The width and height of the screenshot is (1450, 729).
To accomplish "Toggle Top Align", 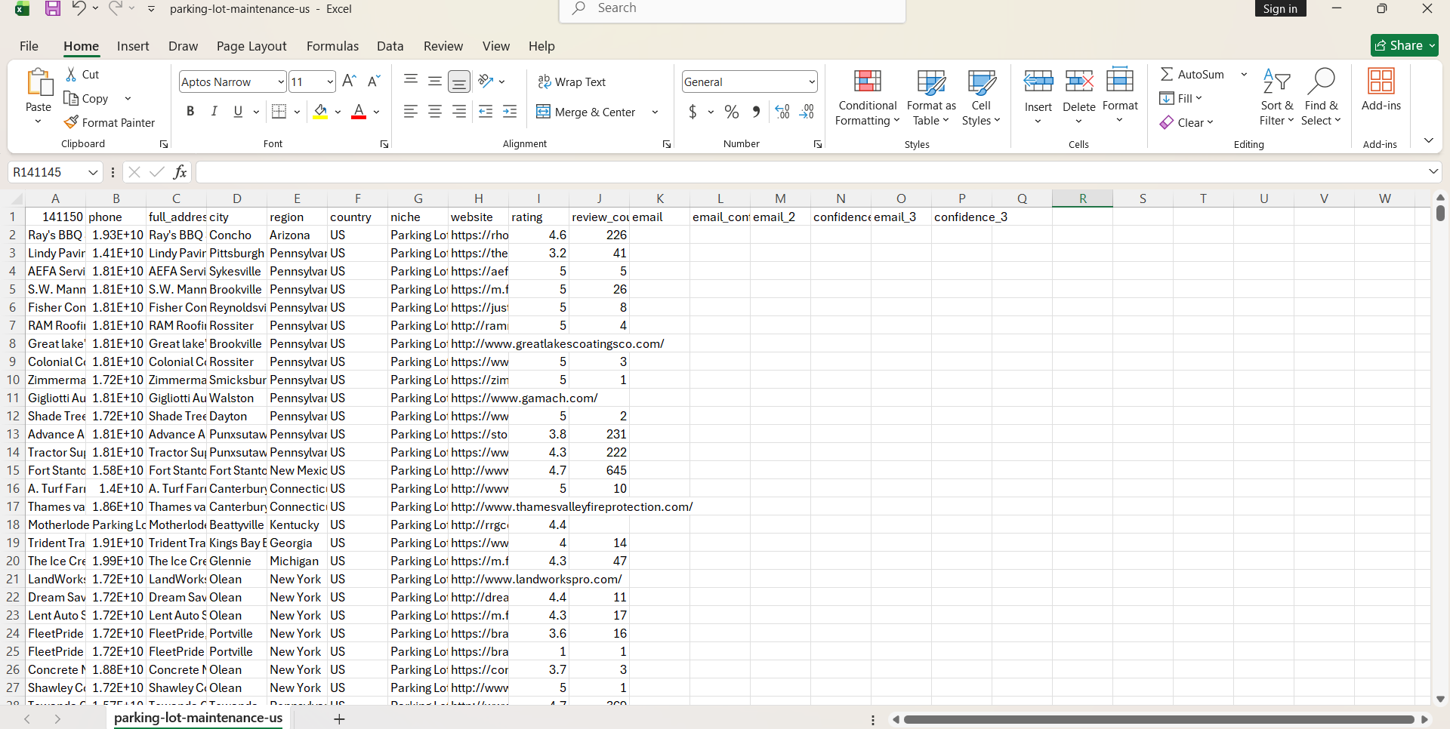I will pos(411,81).
